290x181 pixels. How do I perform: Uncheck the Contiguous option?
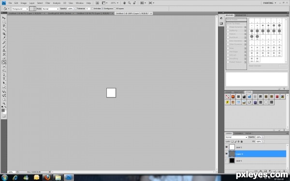click(102, 9)
